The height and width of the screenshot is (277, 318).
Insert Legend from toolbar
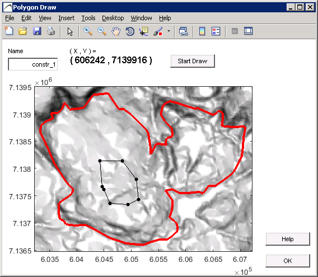tap(216, 31)
